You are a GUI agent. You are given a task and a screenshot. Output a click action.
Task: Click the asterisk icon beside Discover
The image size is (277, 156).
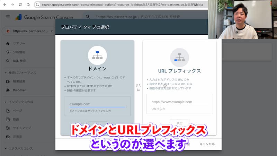[x=8, y=90]
